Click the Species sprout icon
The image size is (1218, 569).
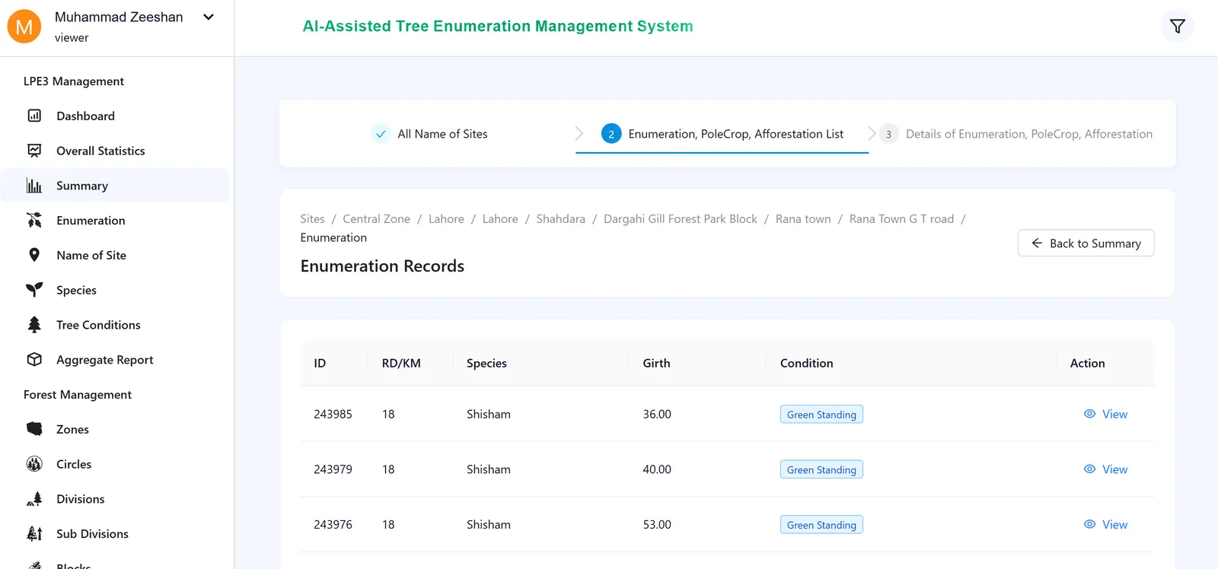click(34, 290)
